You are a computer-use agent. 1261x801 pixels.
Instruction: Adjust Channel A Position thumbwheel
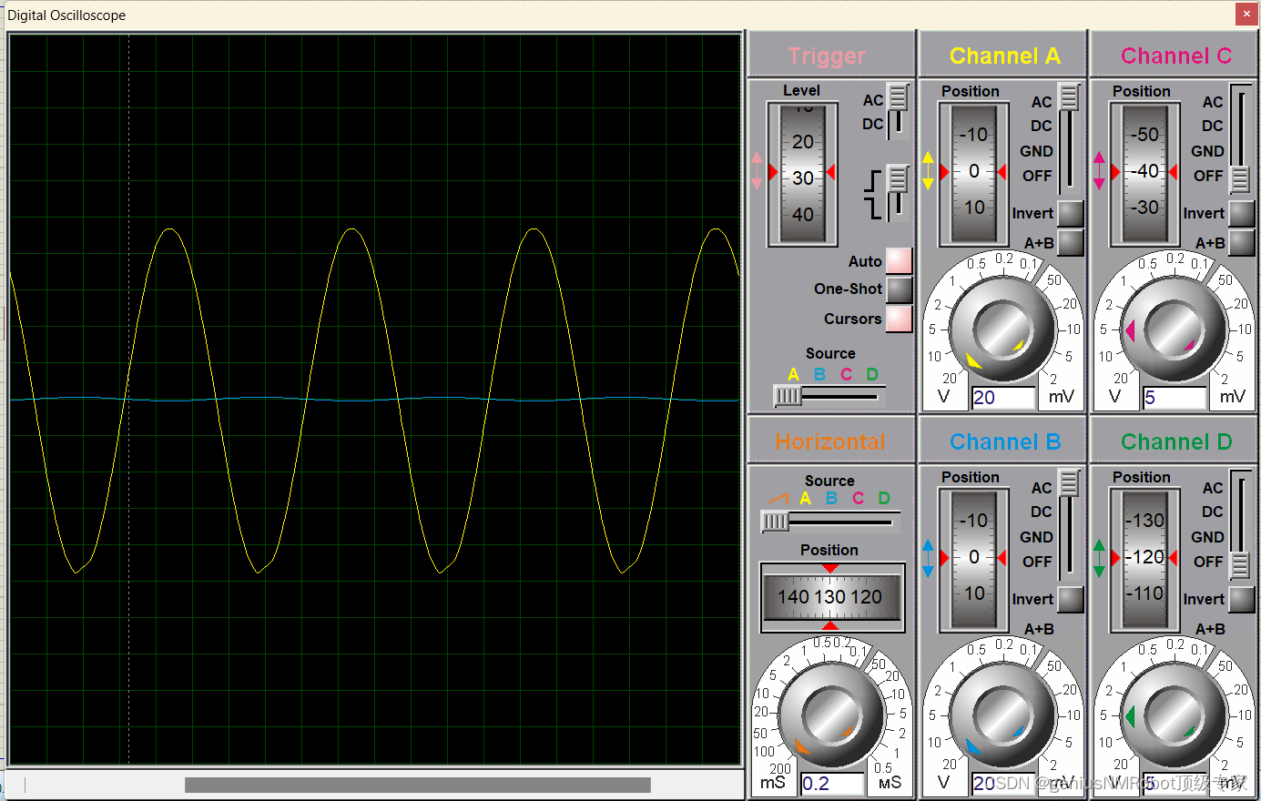973,174
